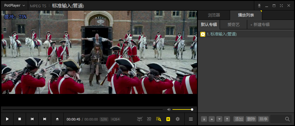Move the playlist item up
The image size is (295, 126).
click(212, 119)
